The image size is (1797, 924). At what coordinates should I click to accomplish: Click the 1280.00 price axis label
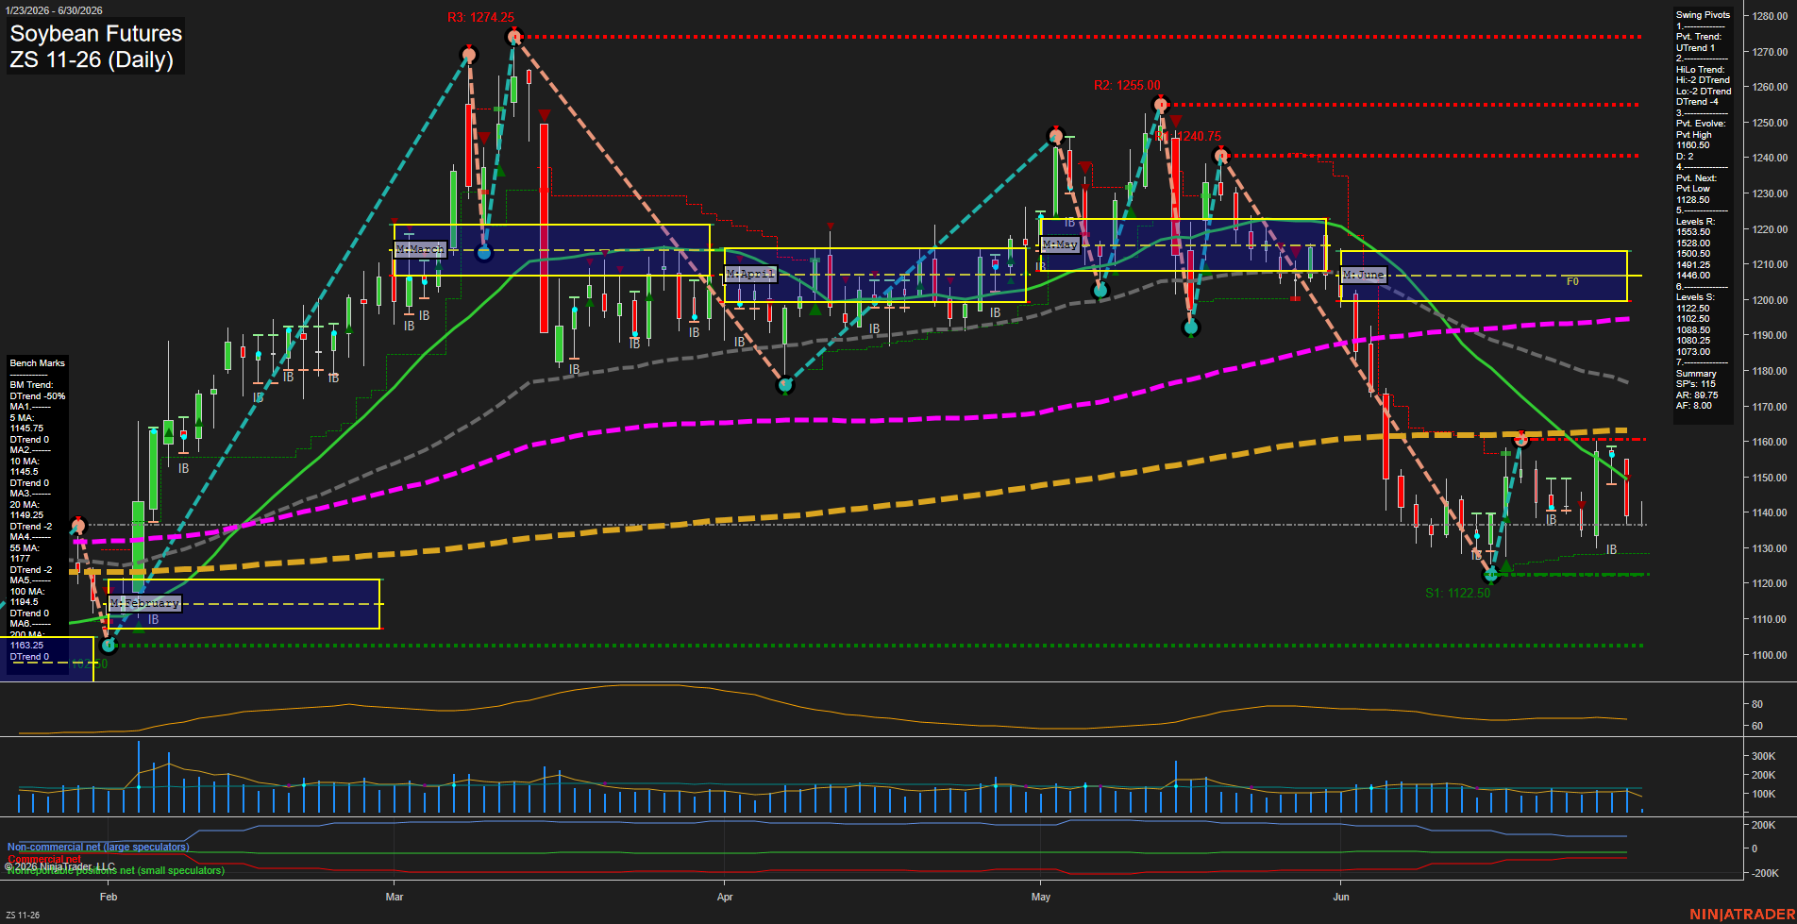tap(1770, 16)
